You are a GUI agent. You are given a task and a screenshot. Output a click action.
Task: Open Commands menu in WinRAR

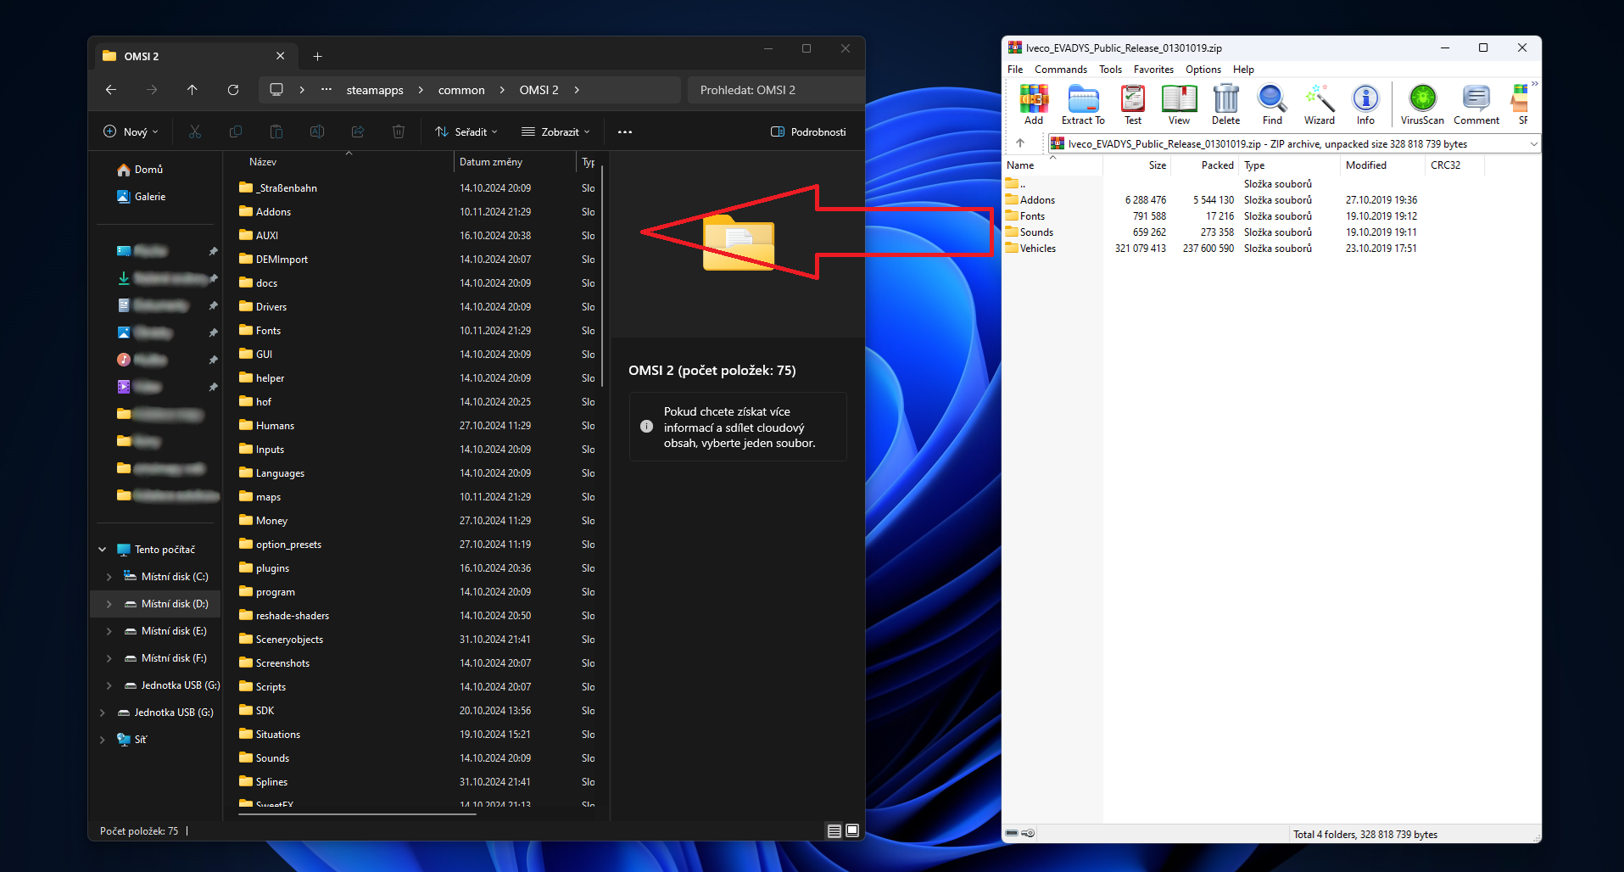[x=1061, y=70]
